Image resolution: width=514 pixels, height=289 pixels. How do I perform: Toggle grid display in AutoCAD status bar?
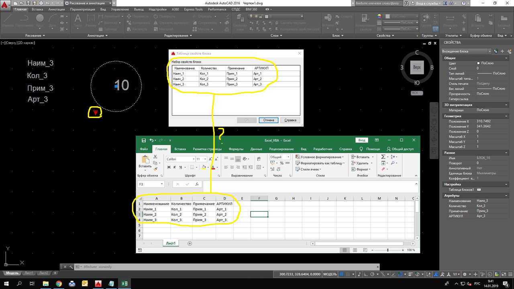click(x=342, y=274)
